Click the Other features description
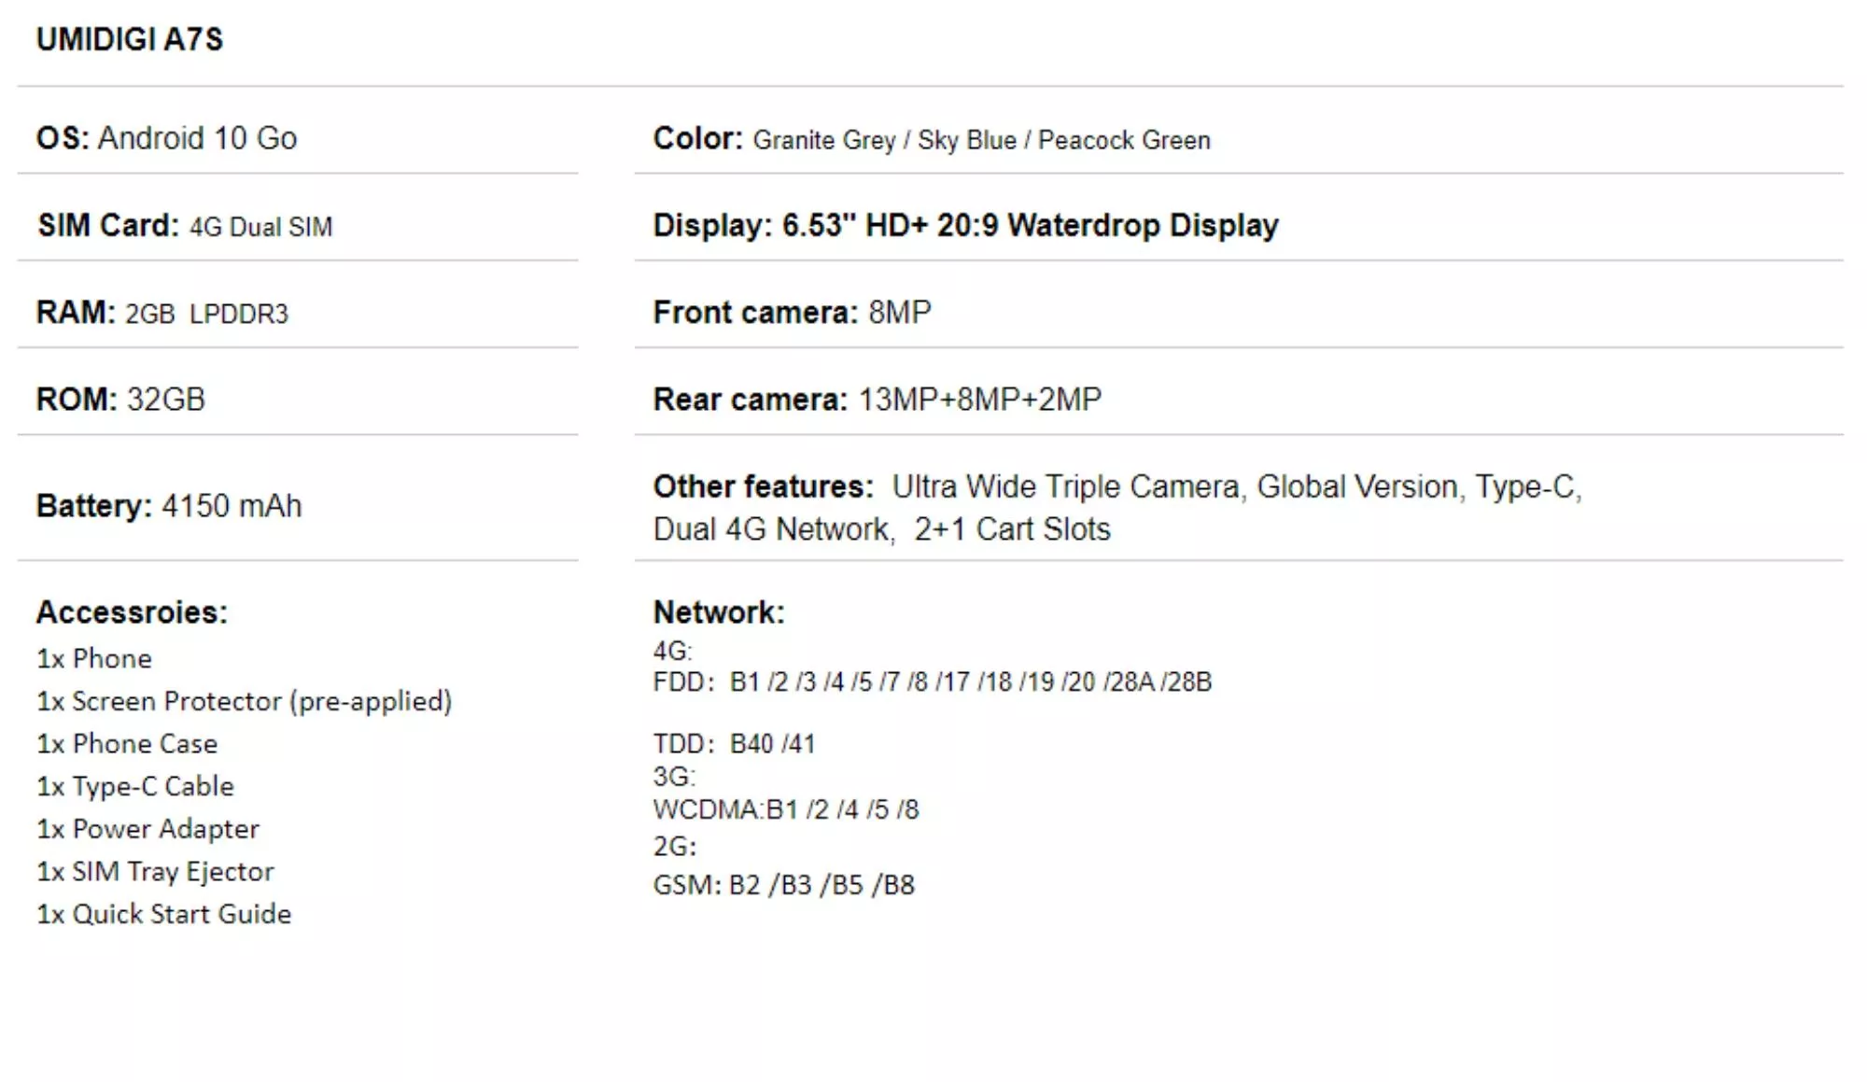 pos(1117,508)
